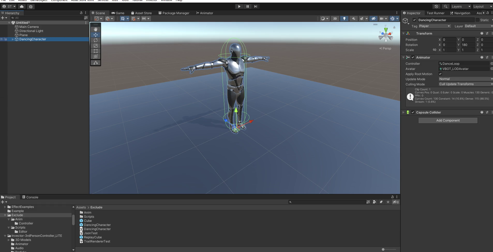This screenshot has height=252, width=493.
Task: Toggle DancingCharacter active checkbox
Action: tap(414, 20)
